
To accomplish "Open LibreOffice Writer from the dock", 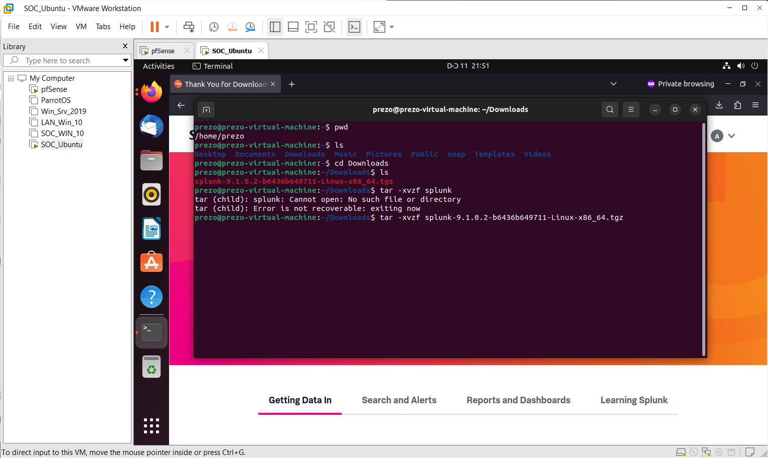I will (151, 229).
